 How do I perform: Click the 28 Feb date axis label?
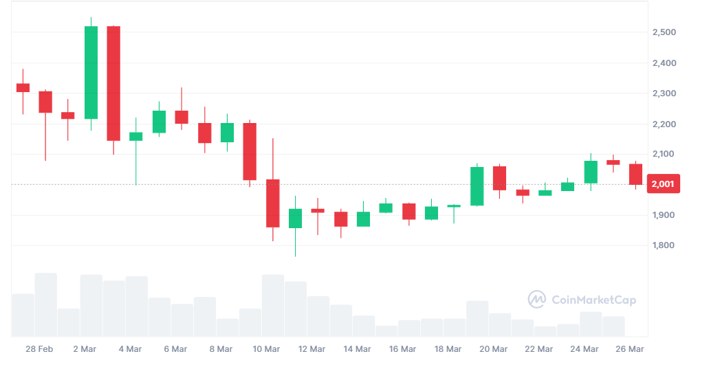tap(39, 349)
